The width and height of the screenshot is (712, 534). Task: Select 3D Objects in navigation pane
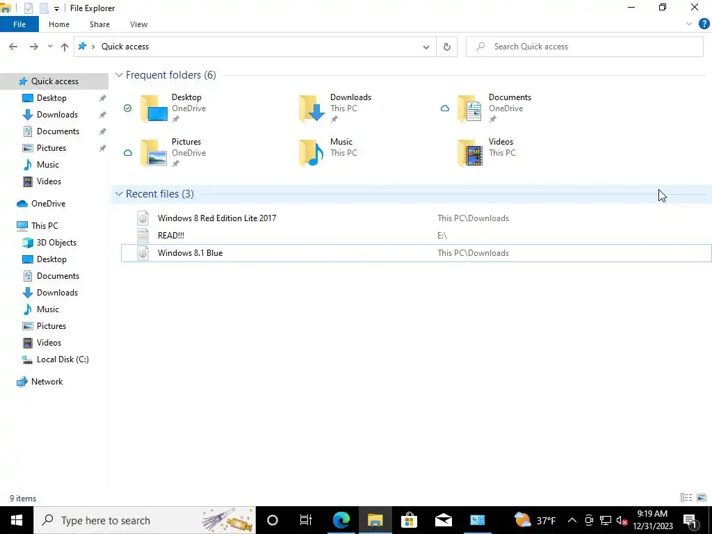click(56, 243)
